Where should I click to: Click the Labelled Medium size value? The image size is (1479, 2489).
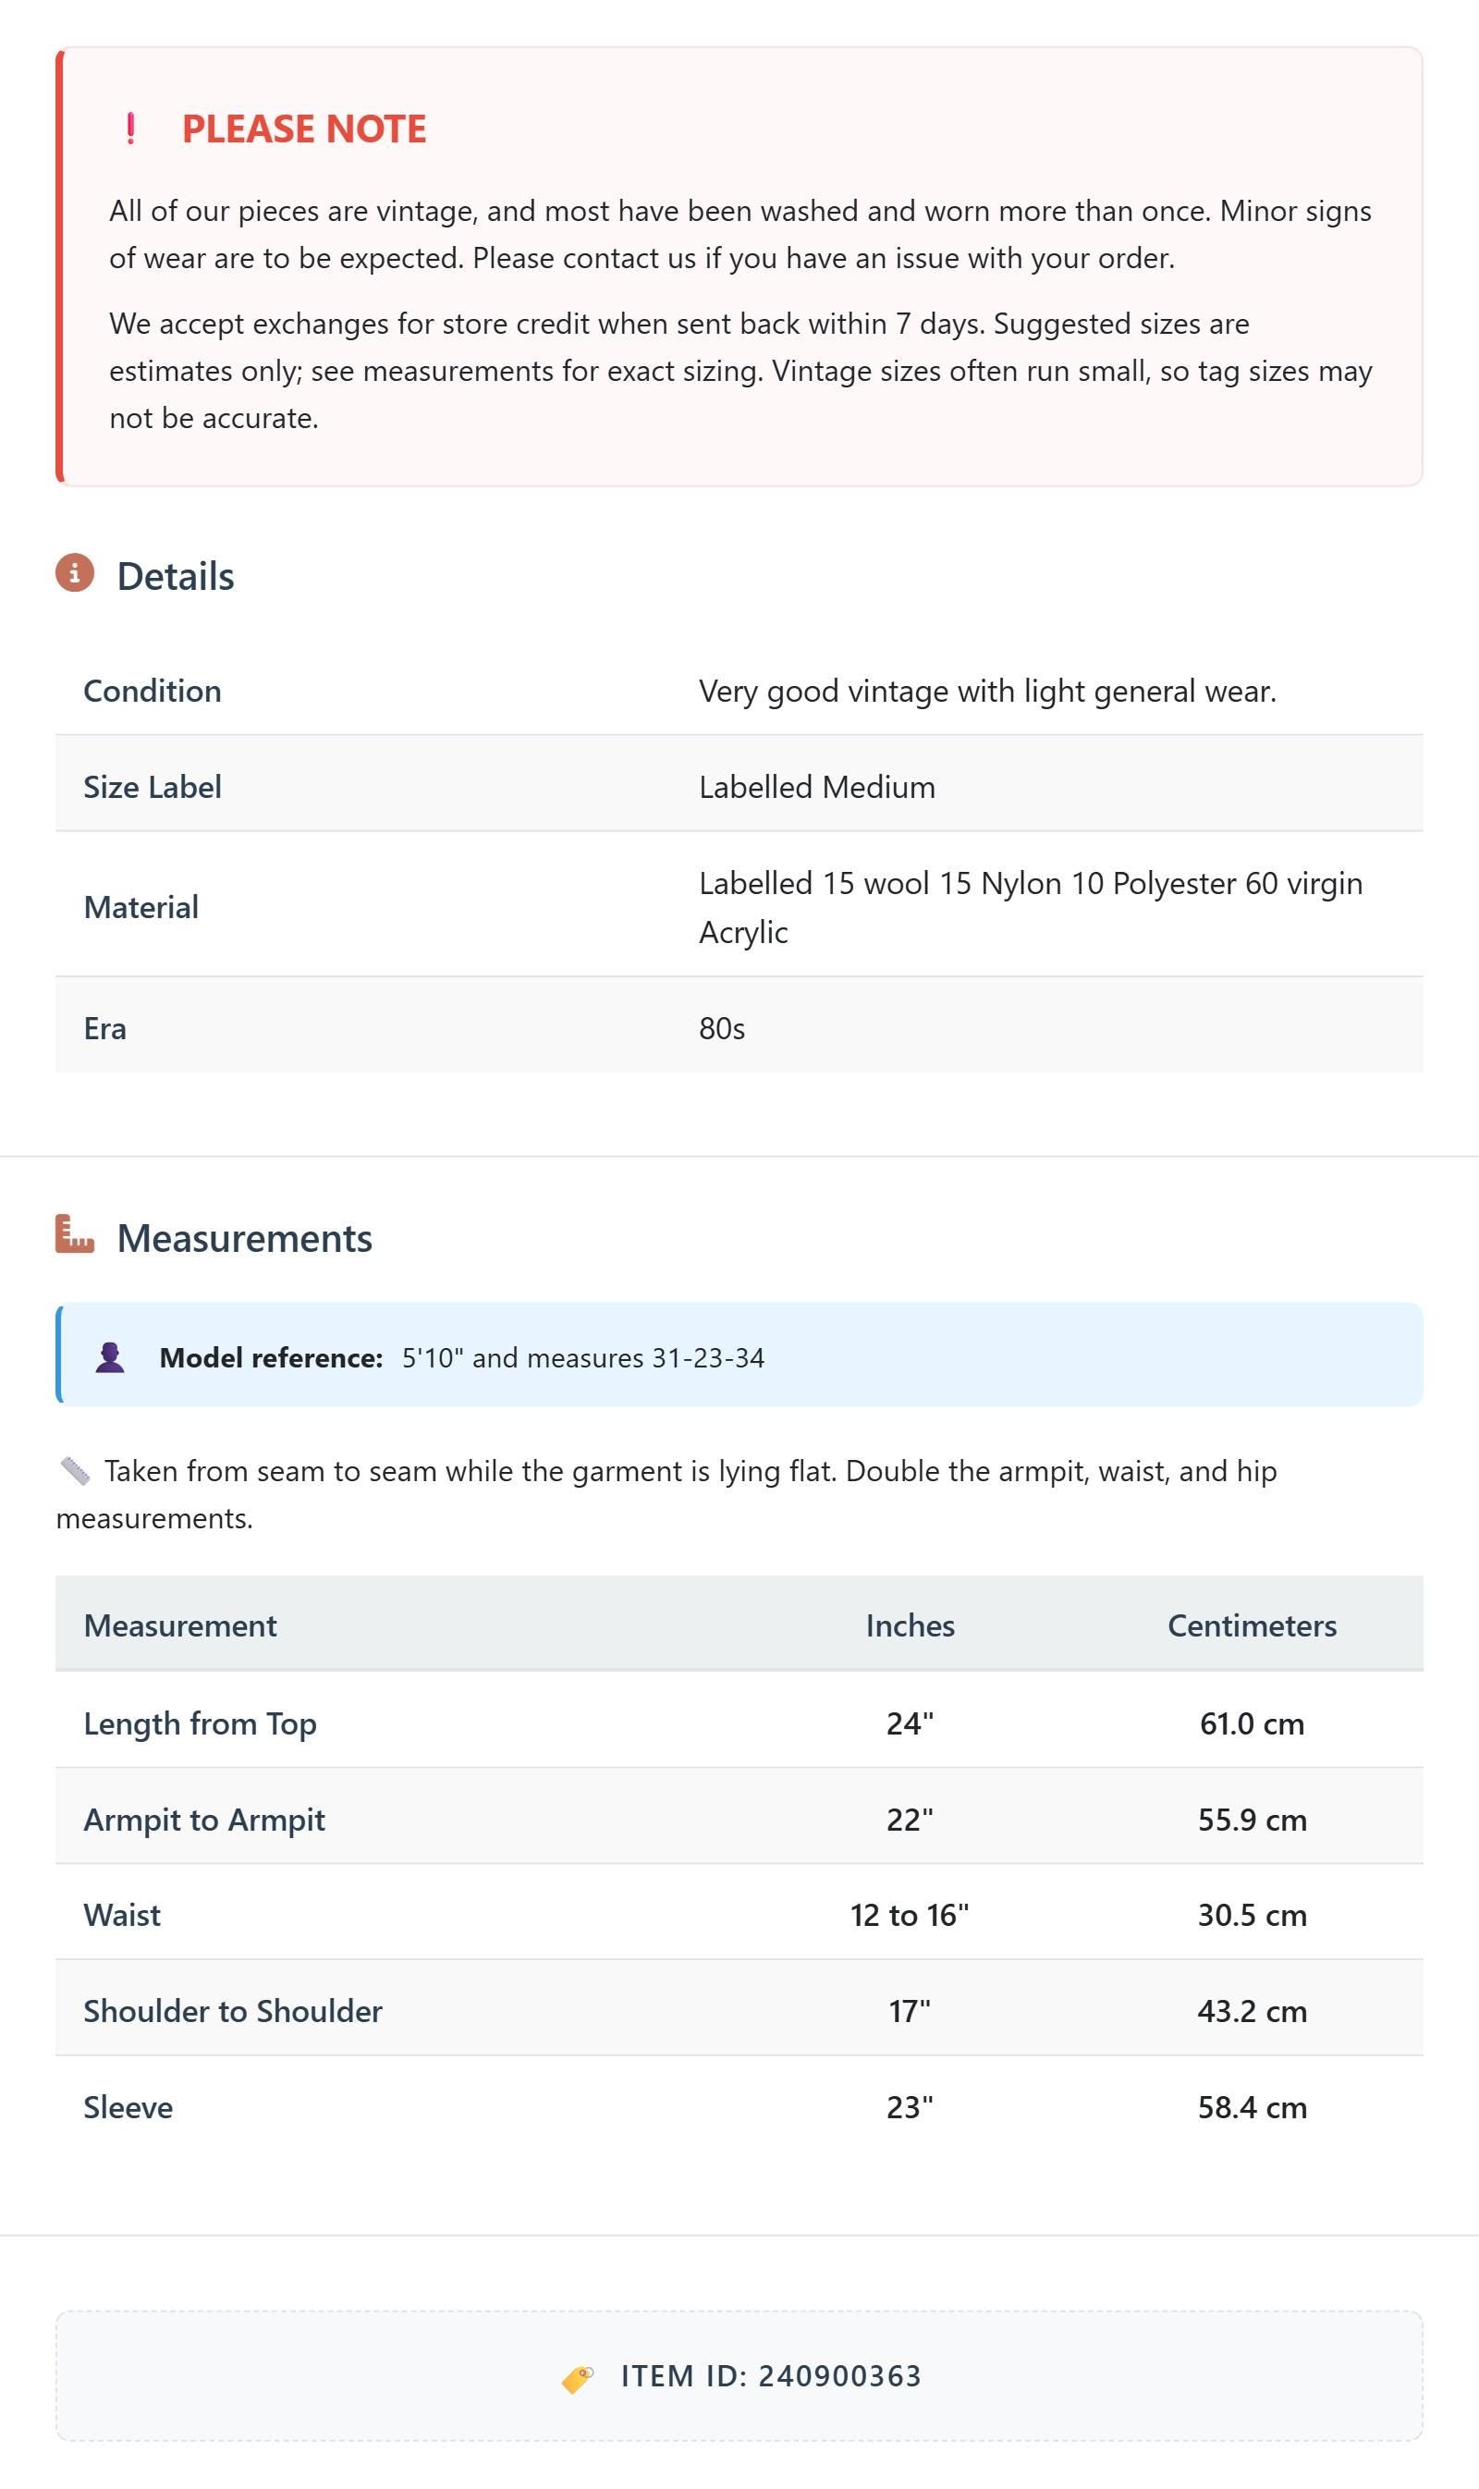(817, 788)
